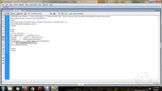Screen dimensions: 162x91
Task: Open the Window menu
Action: point(45,5)
